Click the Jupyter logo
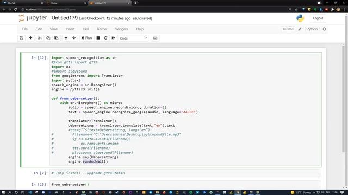 tap(33, 18)
